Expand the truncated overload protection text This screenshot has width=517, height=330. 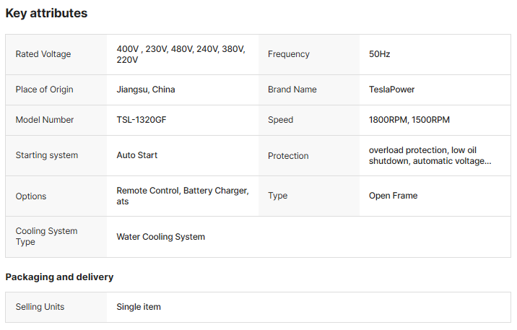[x=430, y=155]
